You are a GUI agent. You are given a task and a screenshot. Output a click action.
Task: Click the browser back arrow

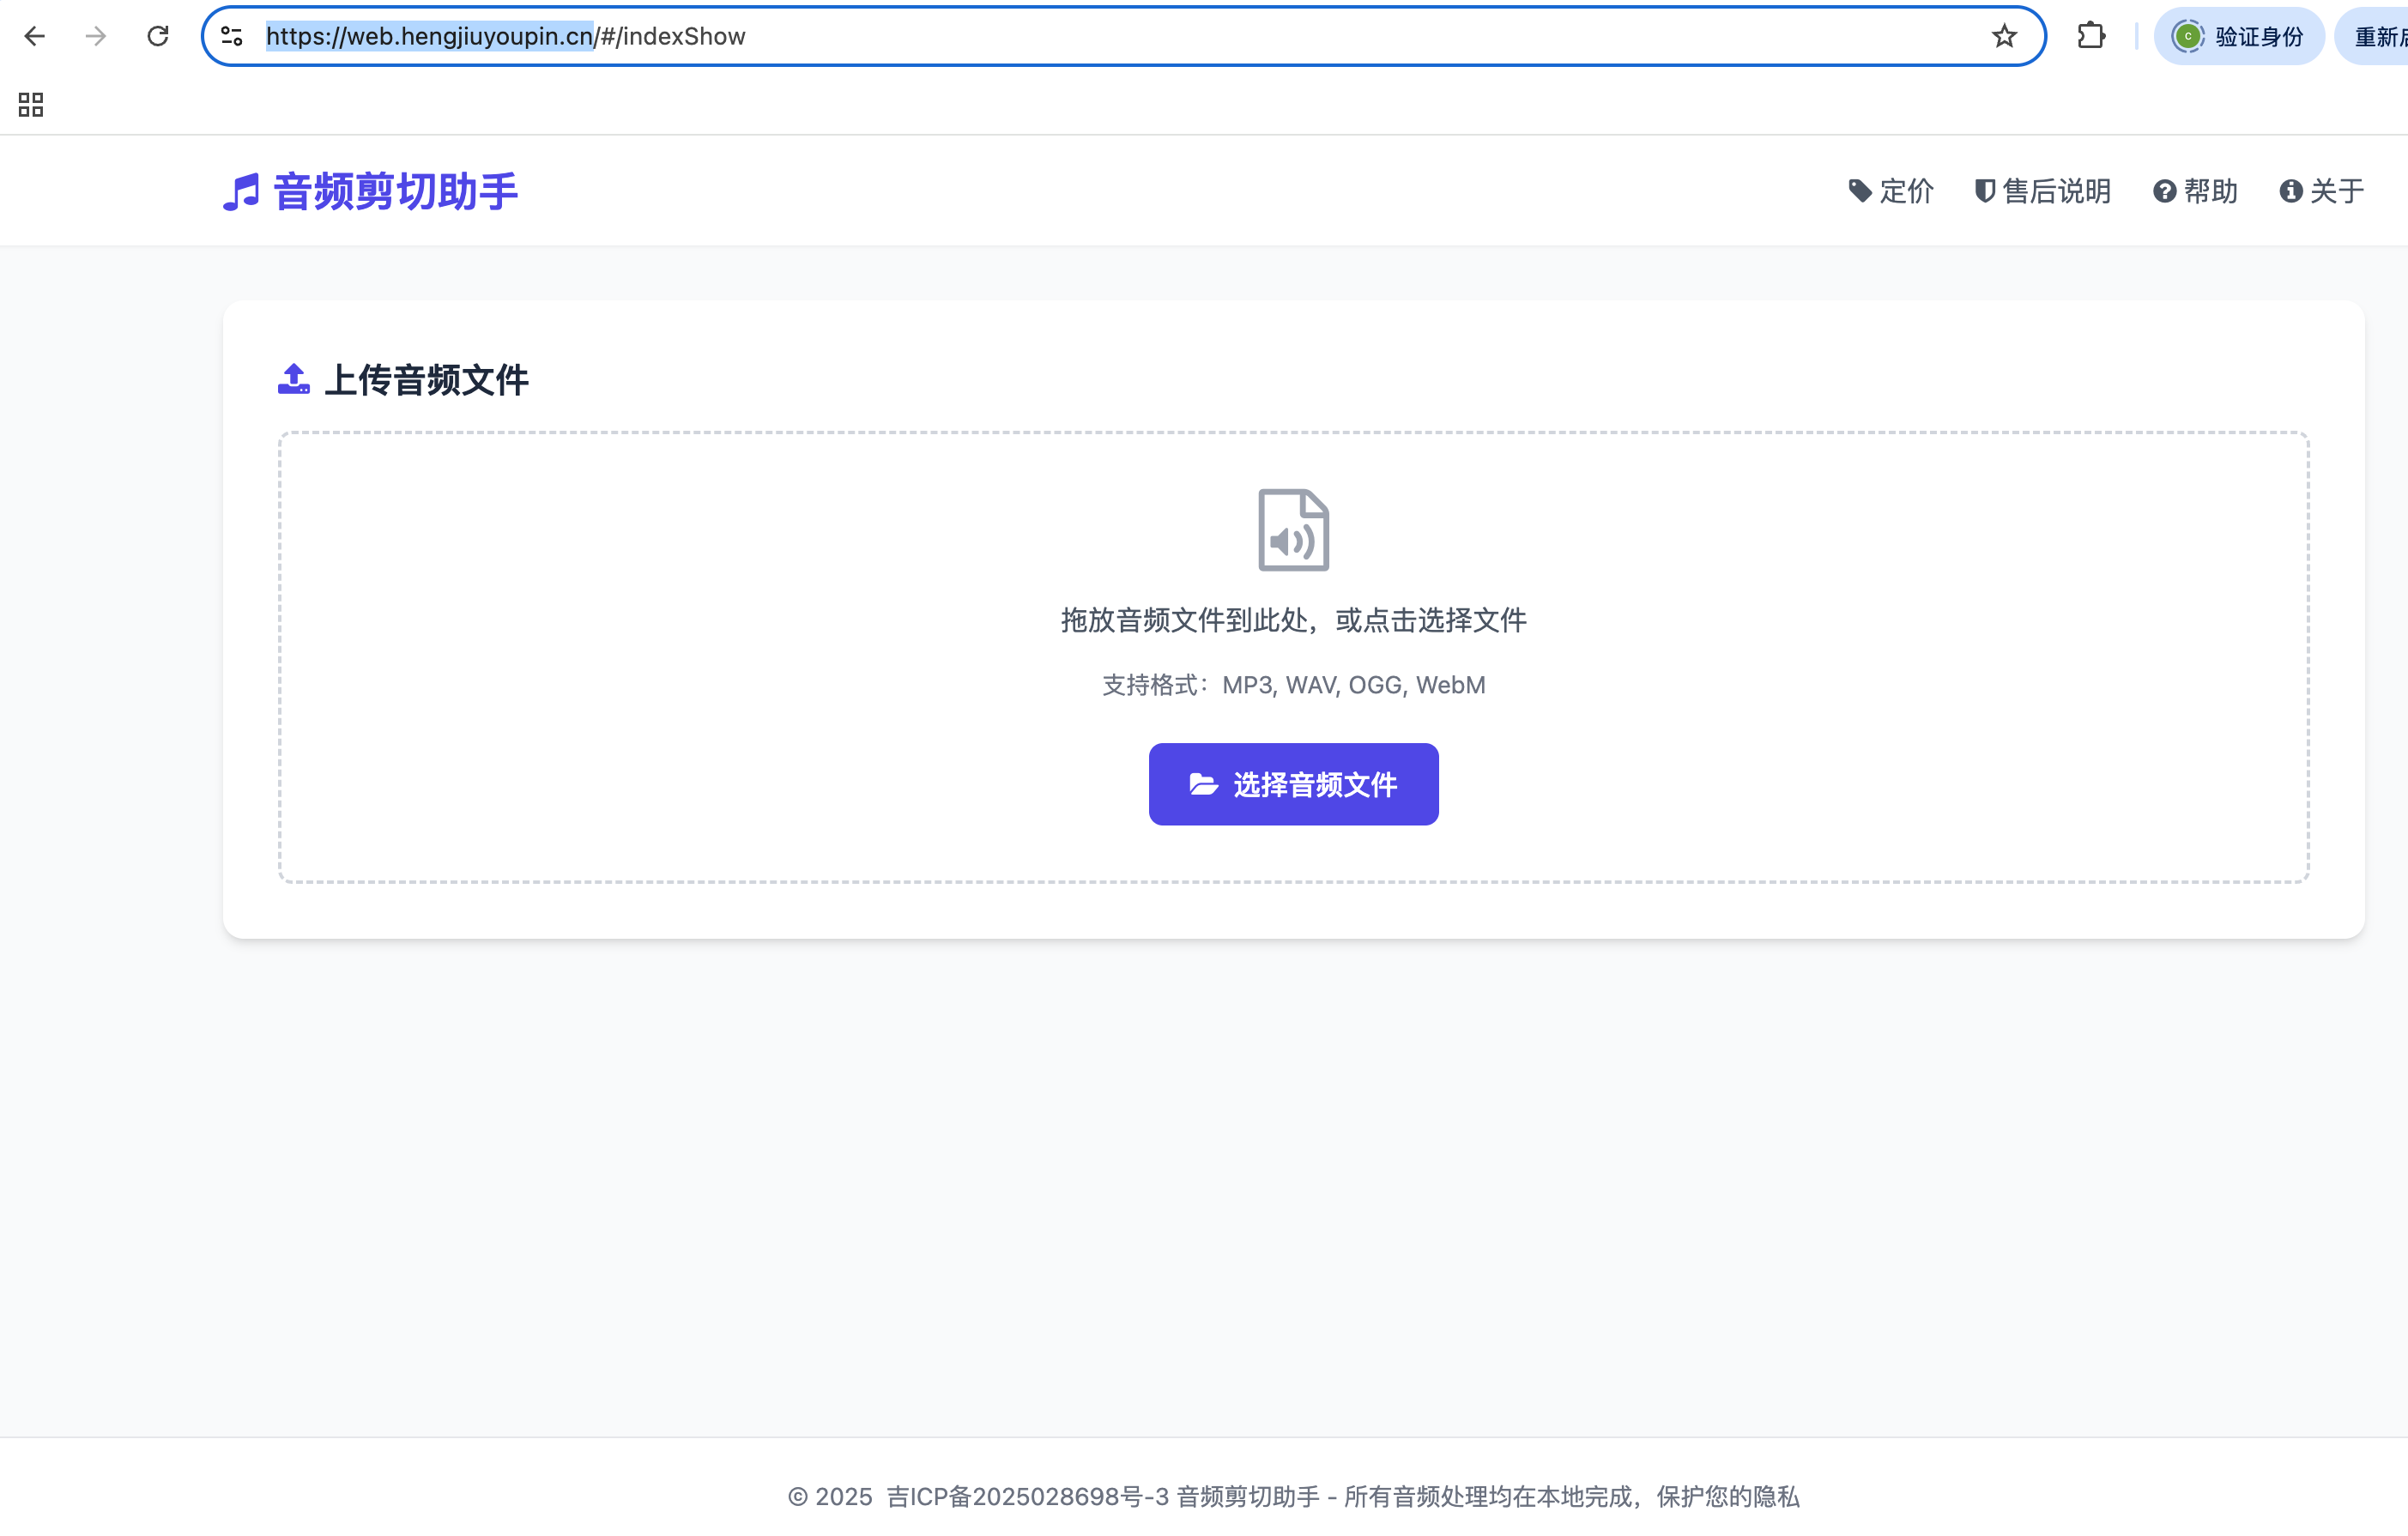pos(35,37)
